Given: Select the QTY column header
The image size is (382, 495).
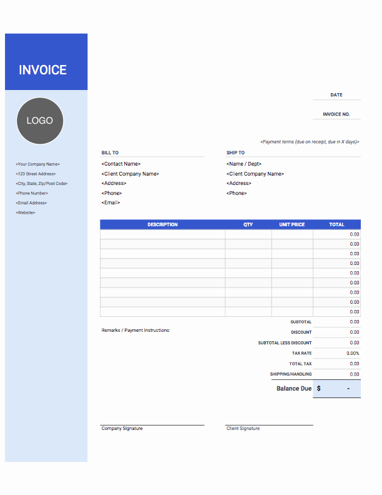Looking at the screenshot, I should (248, 224).
